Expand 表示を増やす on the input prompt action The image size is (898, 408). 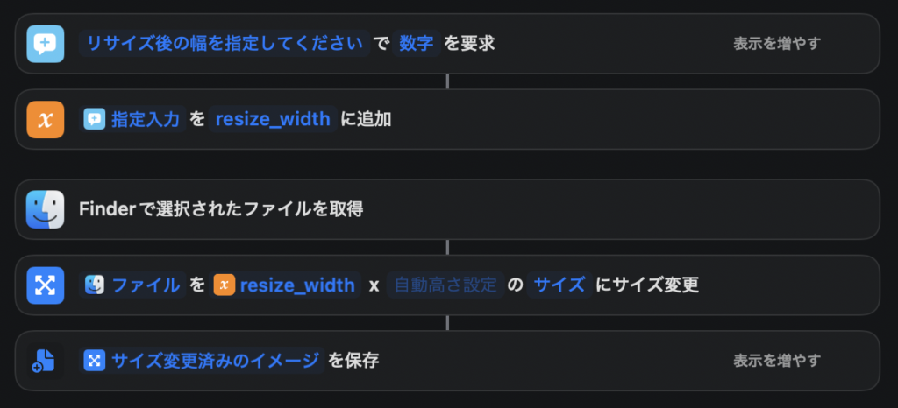[776, 43]
